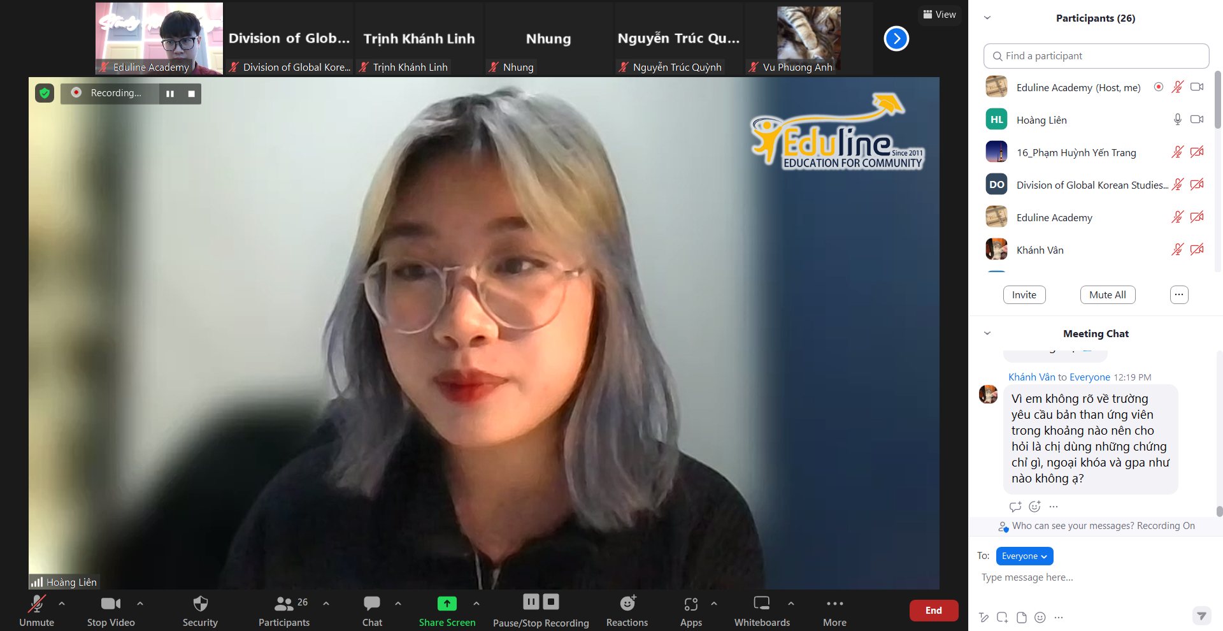Open the View menu
This screenshot has height=631, width=1223.
click(x=939, y=14)
